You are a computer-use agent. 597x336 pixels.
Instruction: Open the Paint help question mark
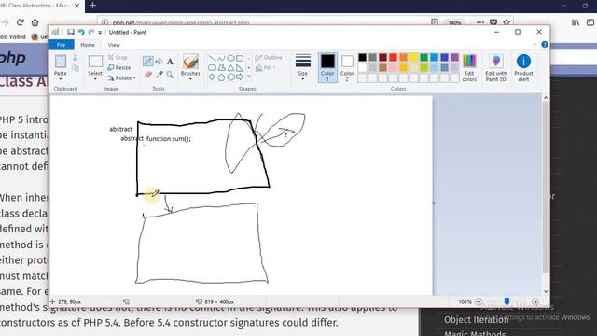click(x=545, y=45)
